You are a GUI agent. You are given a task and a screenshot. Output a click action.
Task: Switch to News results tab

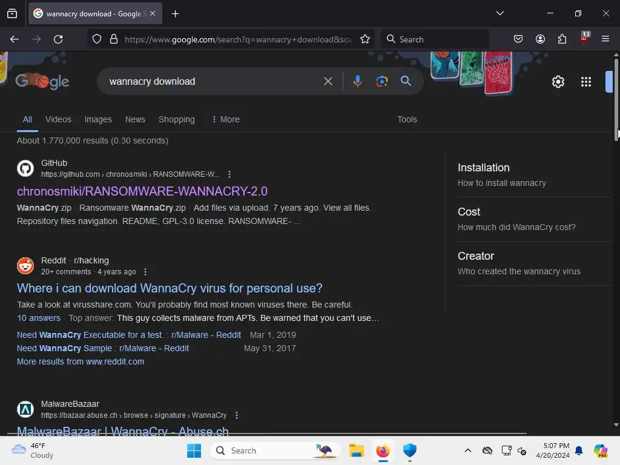[x=135, y=119]
